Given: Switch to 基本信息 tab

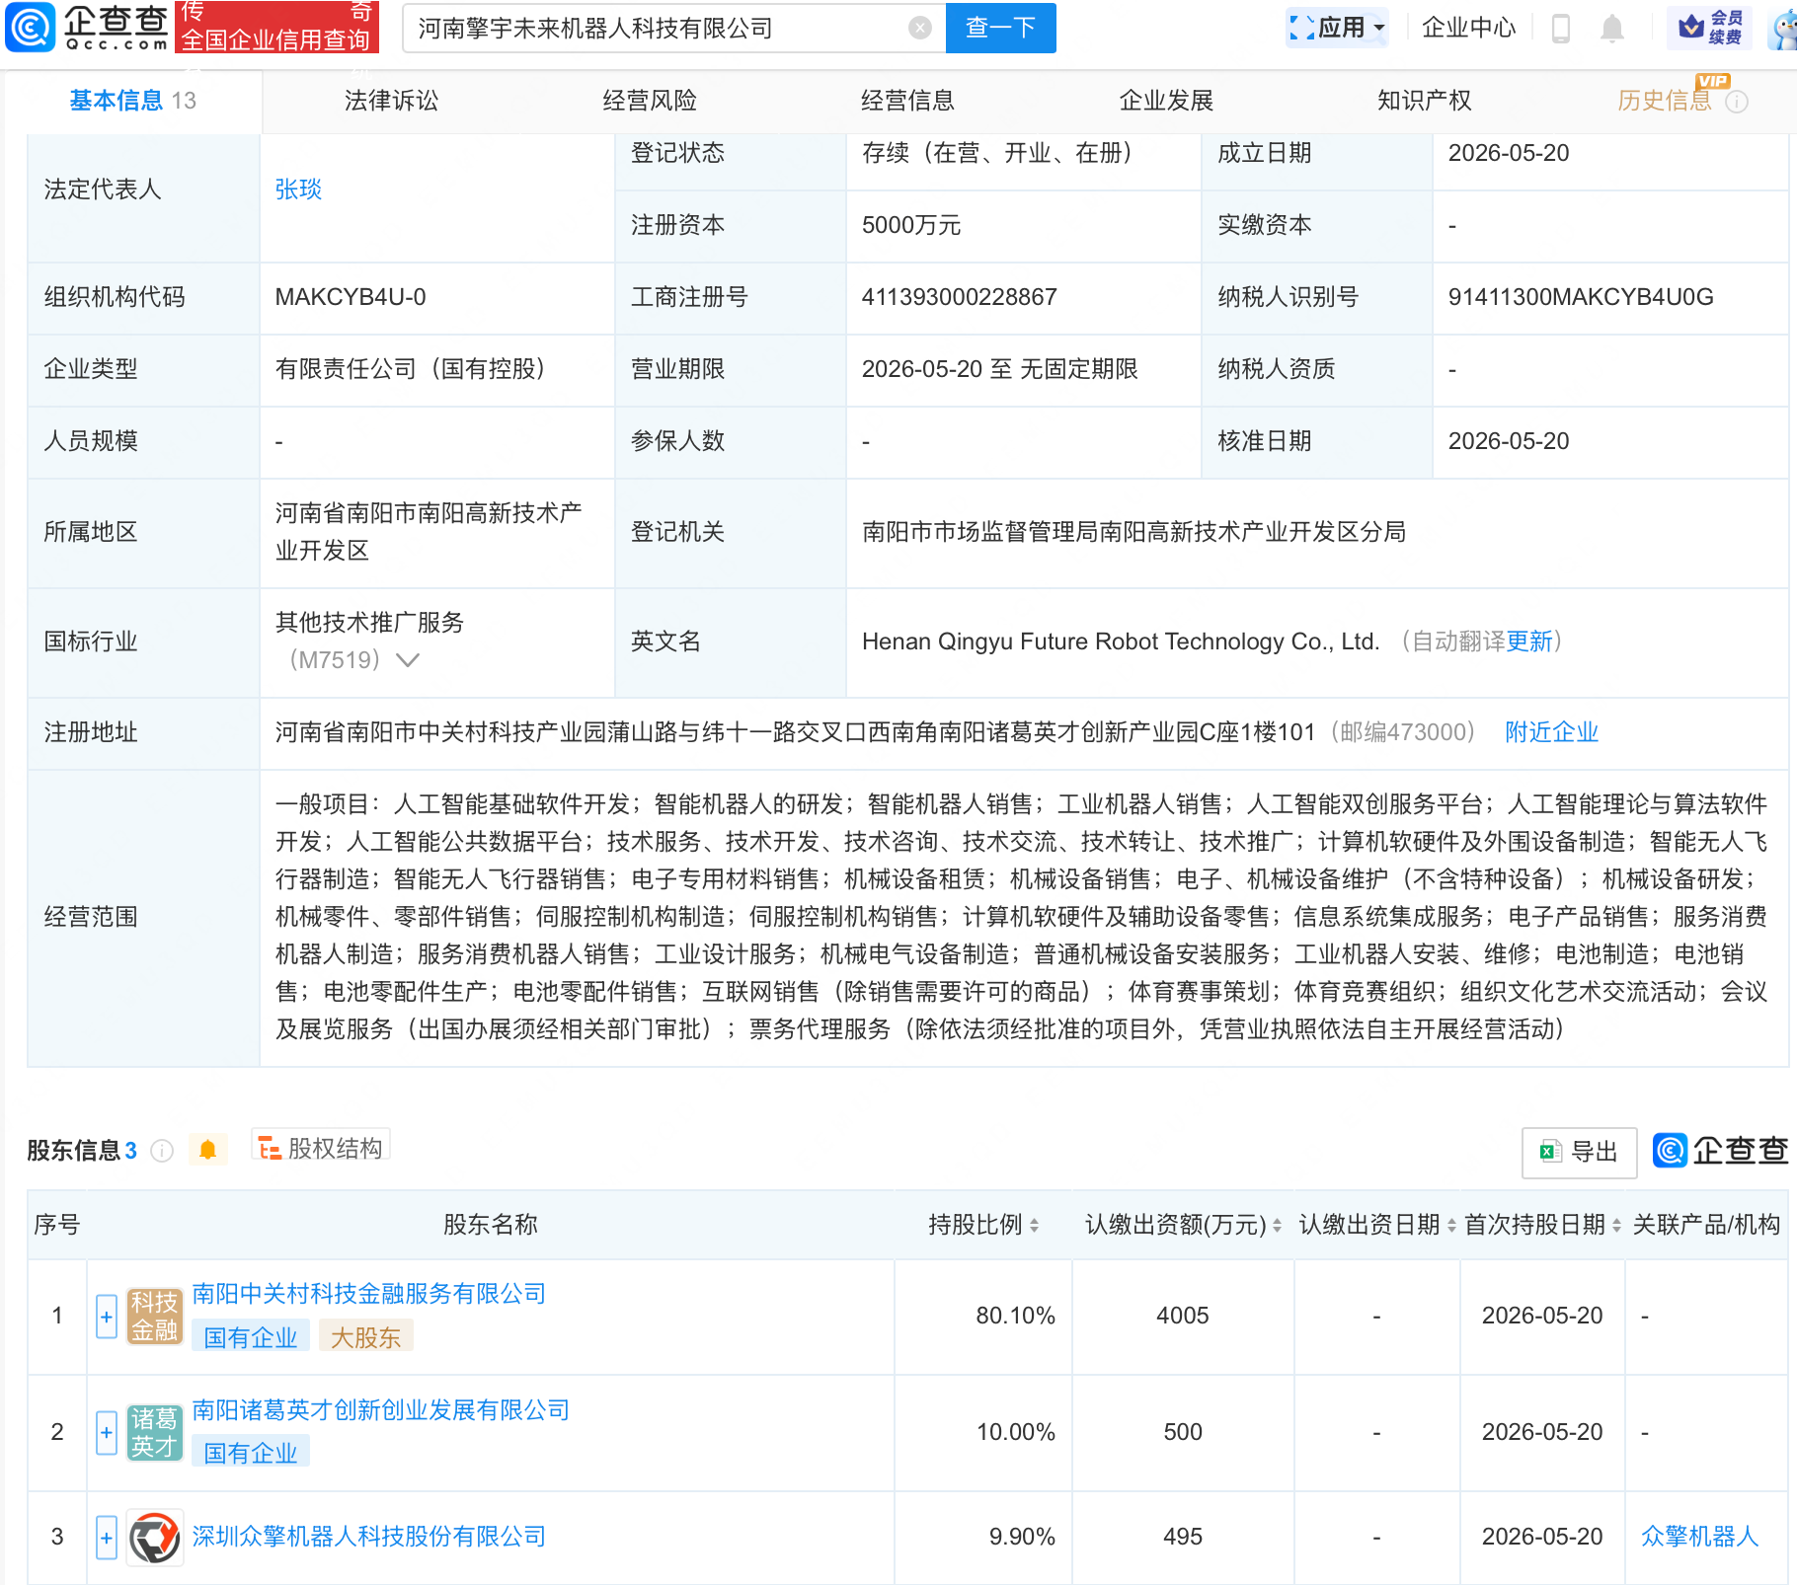Looking at the screenshot, I should point(133,101).
